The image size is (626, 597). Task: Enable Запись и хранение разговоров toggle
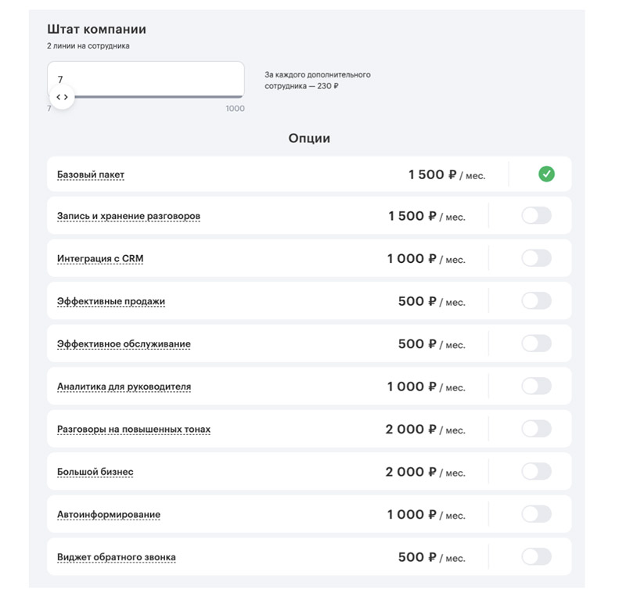[536, 215]
